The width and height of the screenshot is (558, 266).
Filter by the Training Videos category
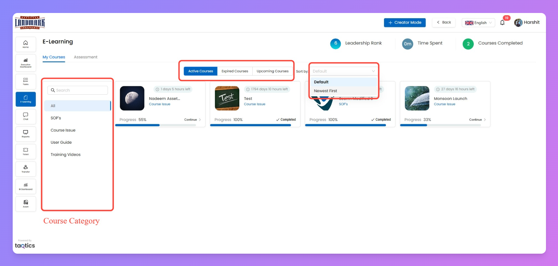[78, 154]
